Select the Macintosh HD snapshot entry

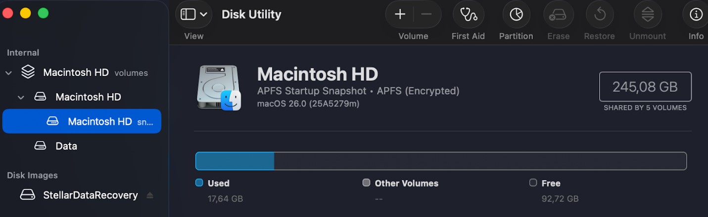[99, 121]
